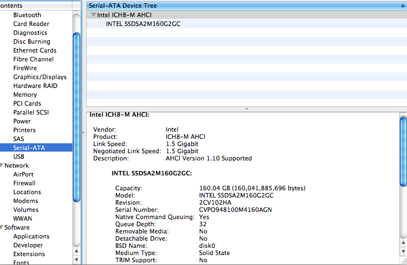Click the BSD Name value disk0

(207, 246)
